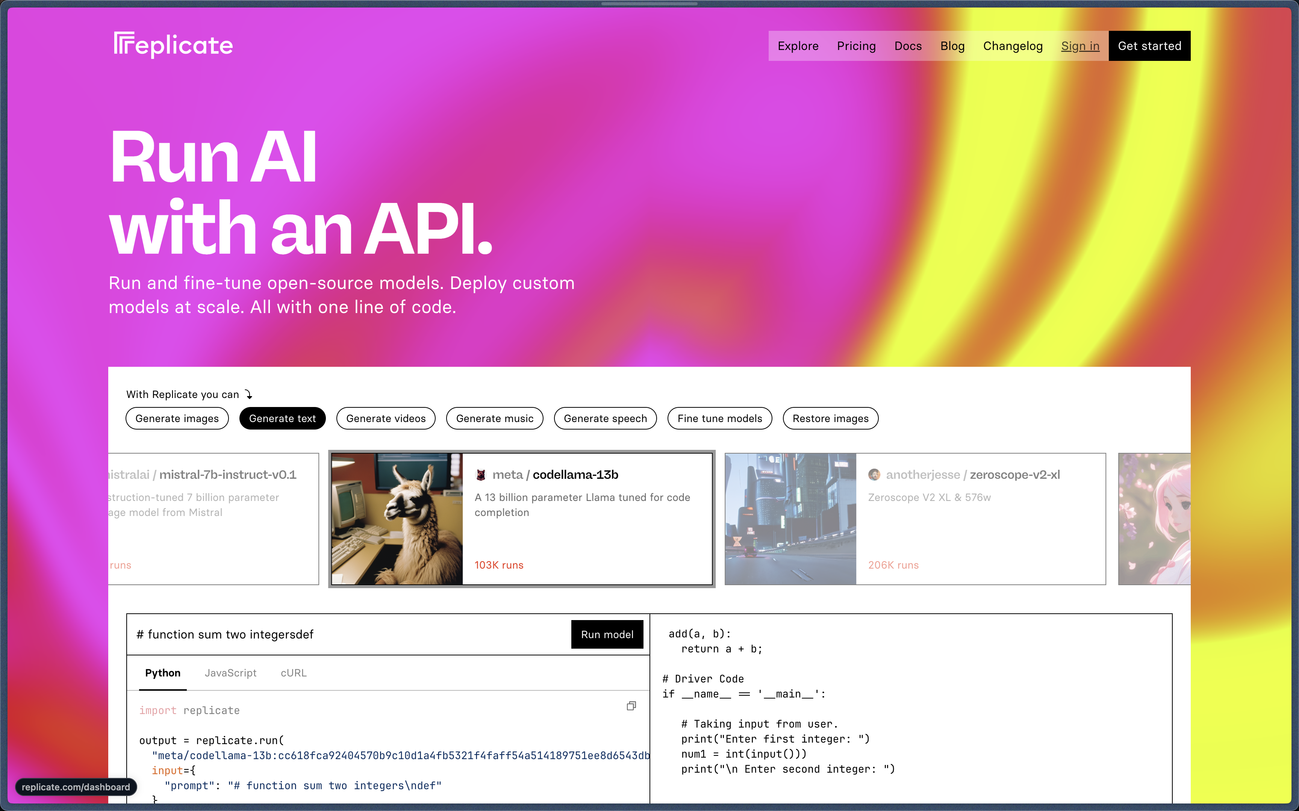Select the Fine tune models pill
This screenshot has width=1299, height=811.
(x=719, y=418)
